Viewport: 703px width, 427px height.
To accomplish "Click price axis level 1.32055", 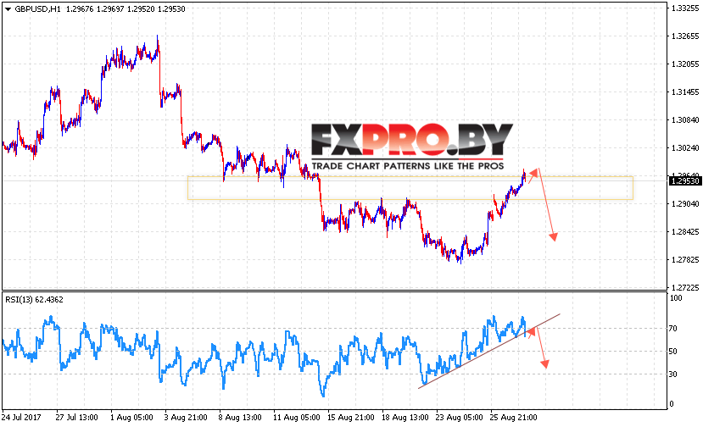I will tap(685, 64).
